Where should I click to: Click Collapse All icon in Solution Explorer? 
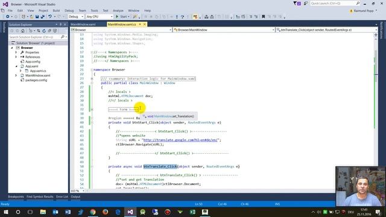point(49,31)
